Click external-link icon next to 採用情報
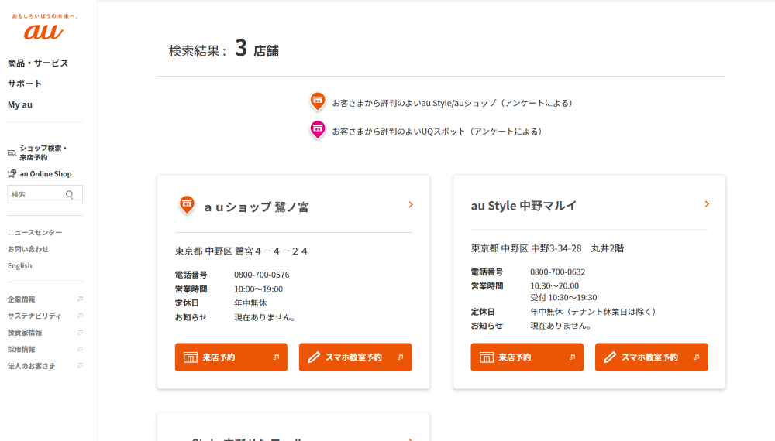Viewport: 775px width, 441px height. coord(80,349)
